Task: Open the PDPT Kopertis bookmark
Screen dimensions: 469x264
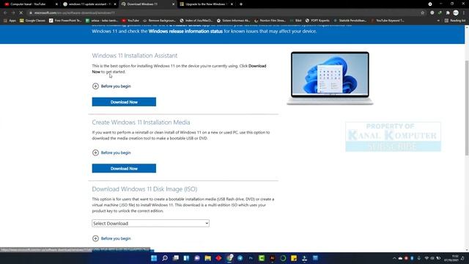Action: [317, 21]
